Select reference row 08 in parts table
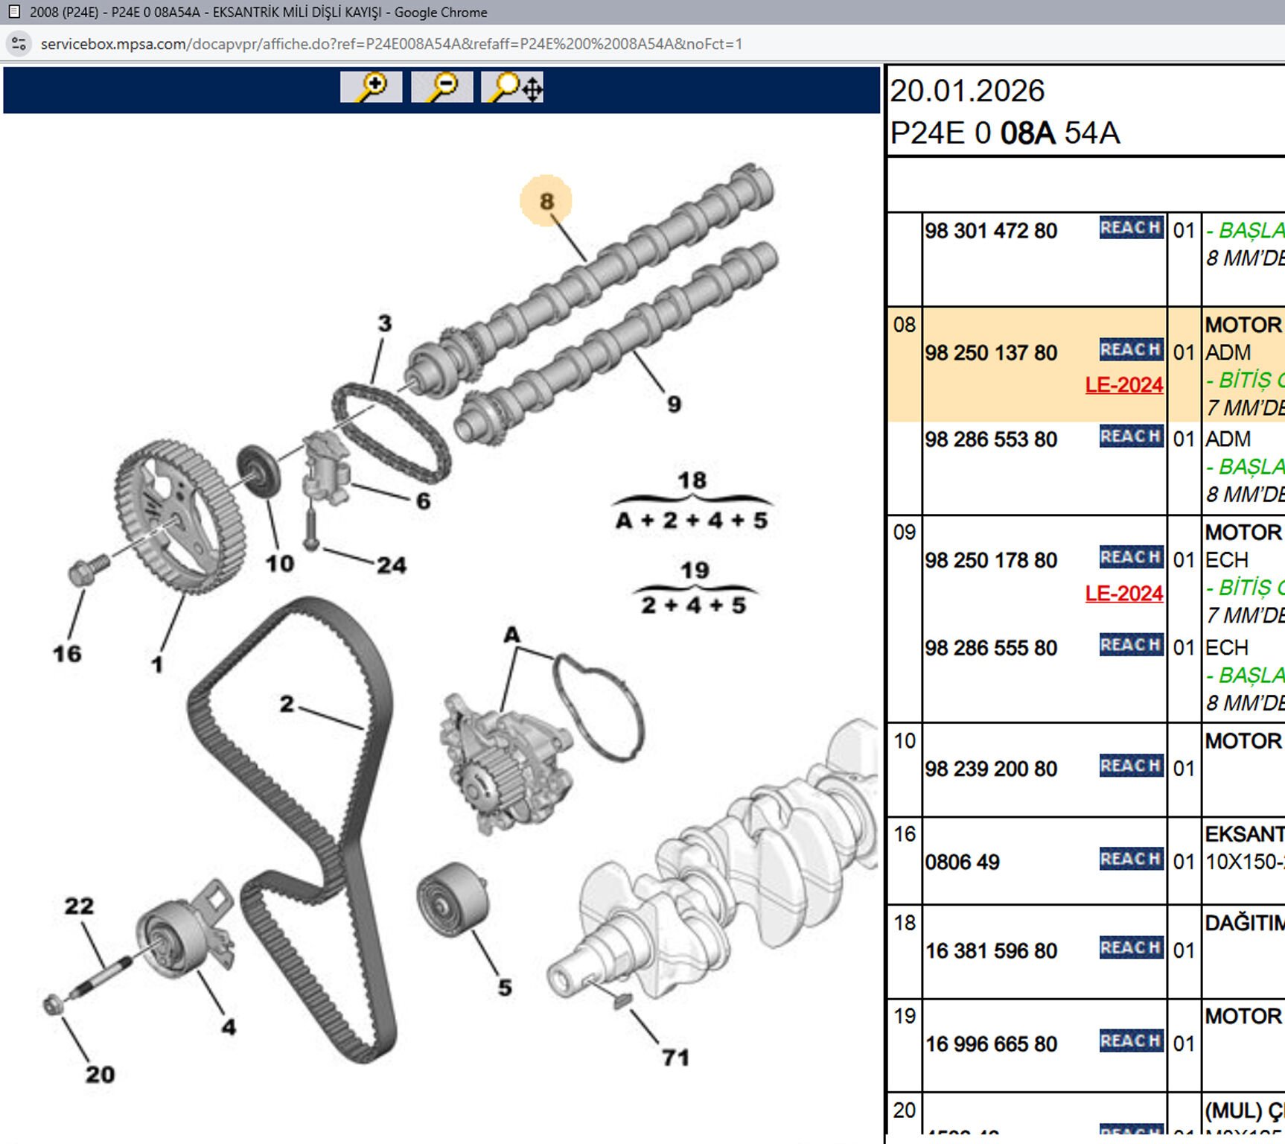The image size is (1285, 1144). tap(905, 325)
